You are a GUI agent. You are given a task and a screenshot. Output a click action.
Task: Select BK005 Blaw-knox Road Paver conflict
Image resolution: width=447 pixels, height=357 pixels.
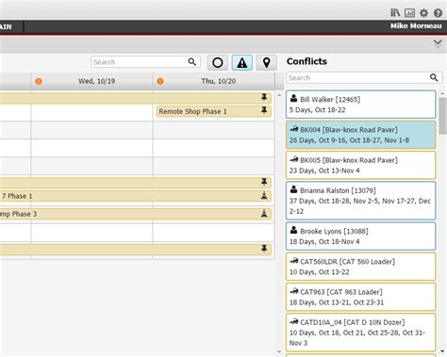pos(361,165)
